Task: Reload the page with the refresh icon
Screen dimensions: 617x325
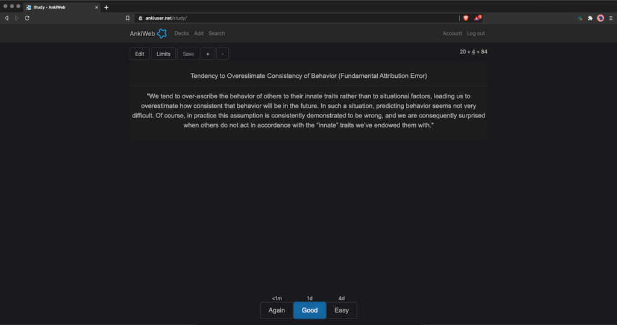Action: point(27,18)
